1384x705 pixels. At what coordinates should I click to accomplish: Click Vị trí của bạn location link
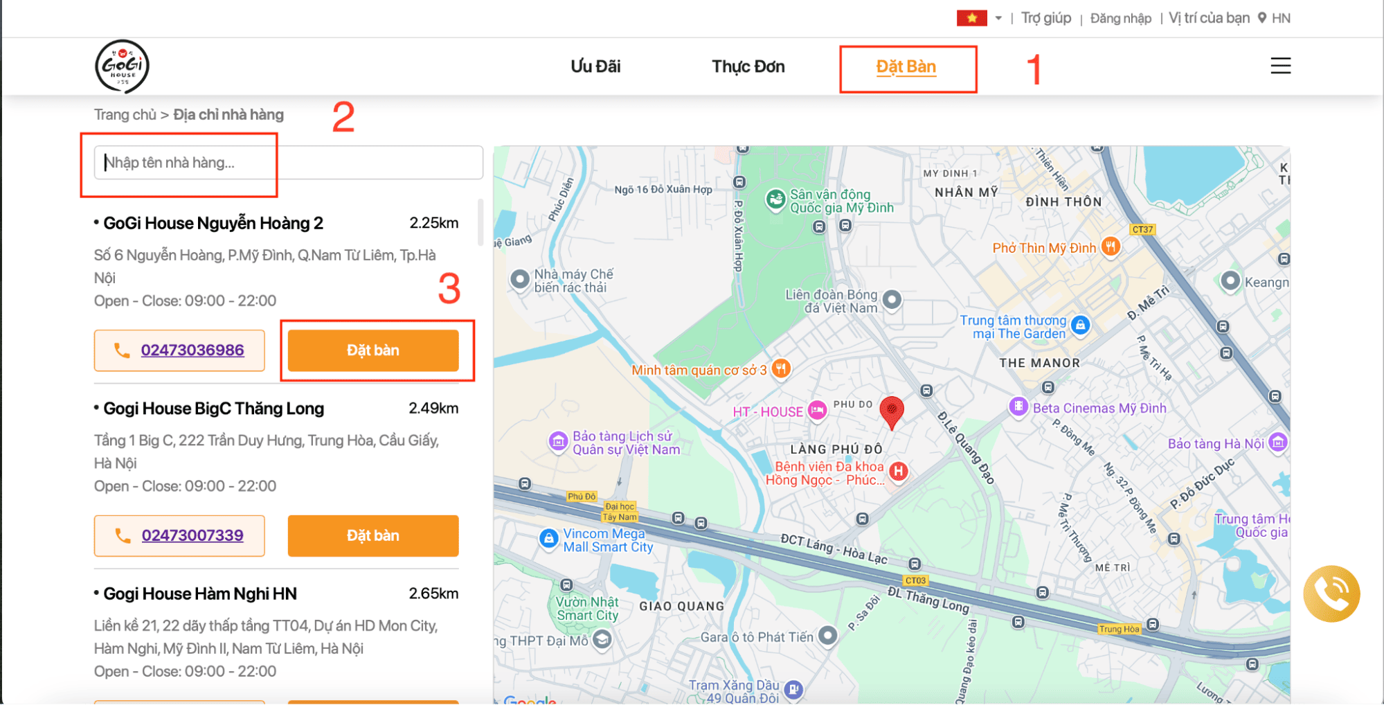[x=1209, y=18]
